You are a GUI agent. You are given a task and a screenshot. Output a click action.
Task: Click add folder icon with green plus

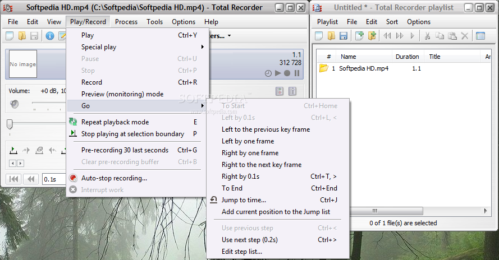[x=372, y=36]
